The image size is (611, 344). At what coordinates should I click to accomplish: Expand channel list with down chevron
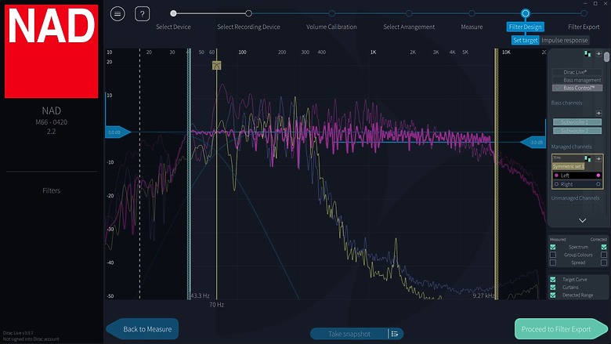click(583, 220)
